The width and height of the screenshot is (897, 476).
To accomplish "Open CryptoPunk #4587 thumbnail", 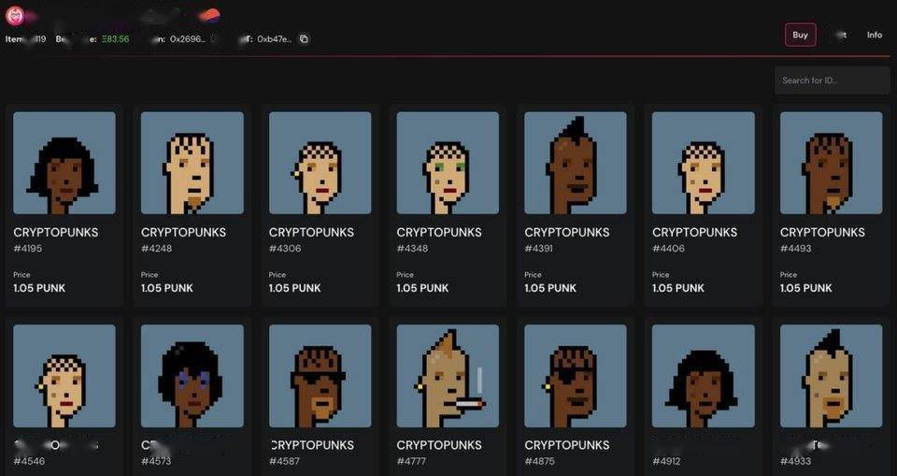I will 320,376.
